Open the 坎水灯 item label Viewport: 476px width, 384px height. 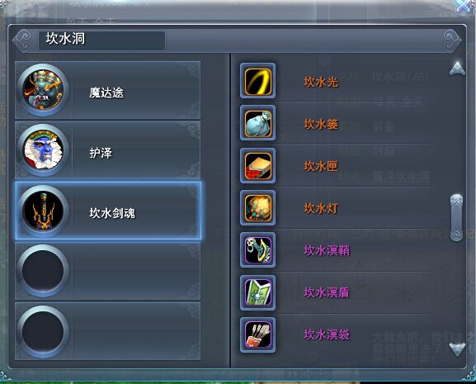coord(321,208)
